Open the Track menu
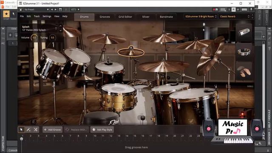This screenshot has width=272, height=153. click(37, 16)
